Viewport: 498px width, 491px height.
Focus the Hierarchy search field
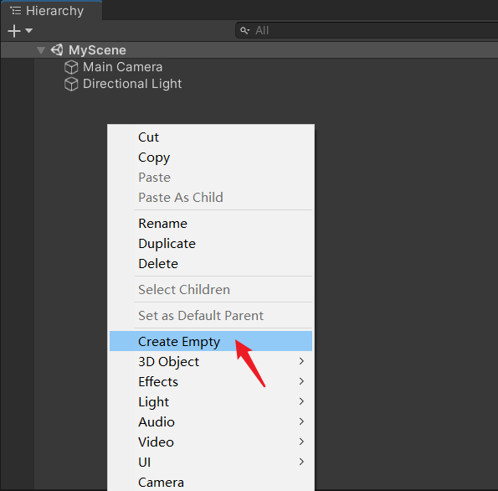[x=367, y=30]
